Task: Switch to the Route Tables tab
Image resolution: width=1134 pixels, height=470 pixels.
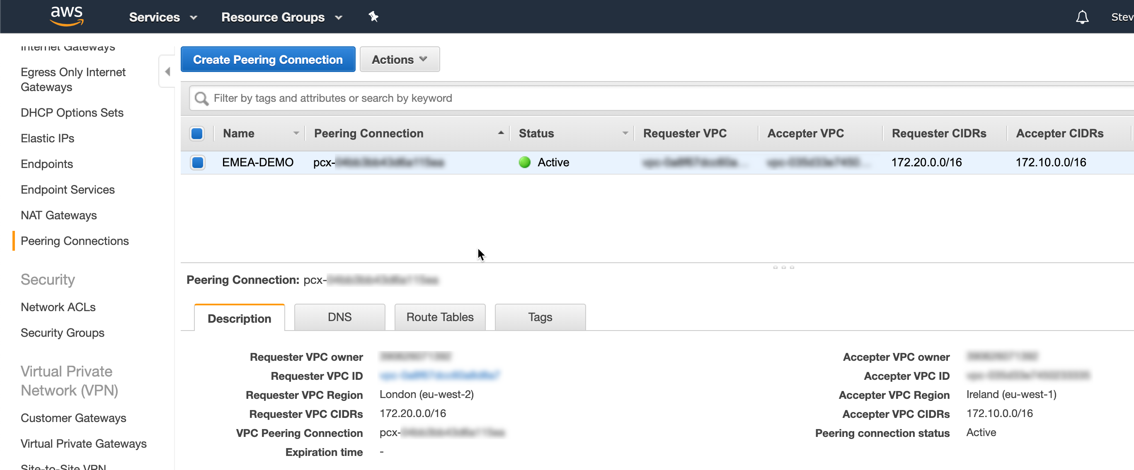Action: pos(439,317)
